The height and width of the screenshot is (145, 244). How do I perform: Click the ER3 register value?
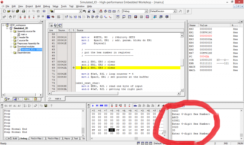click(x=206, y=39)
